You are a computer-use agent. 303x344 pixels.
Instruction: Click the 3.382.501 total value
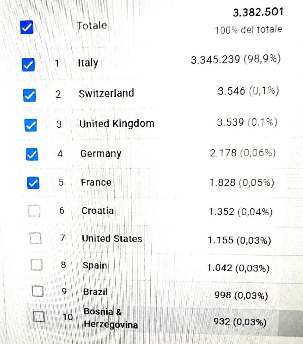[x=258, y=12]
